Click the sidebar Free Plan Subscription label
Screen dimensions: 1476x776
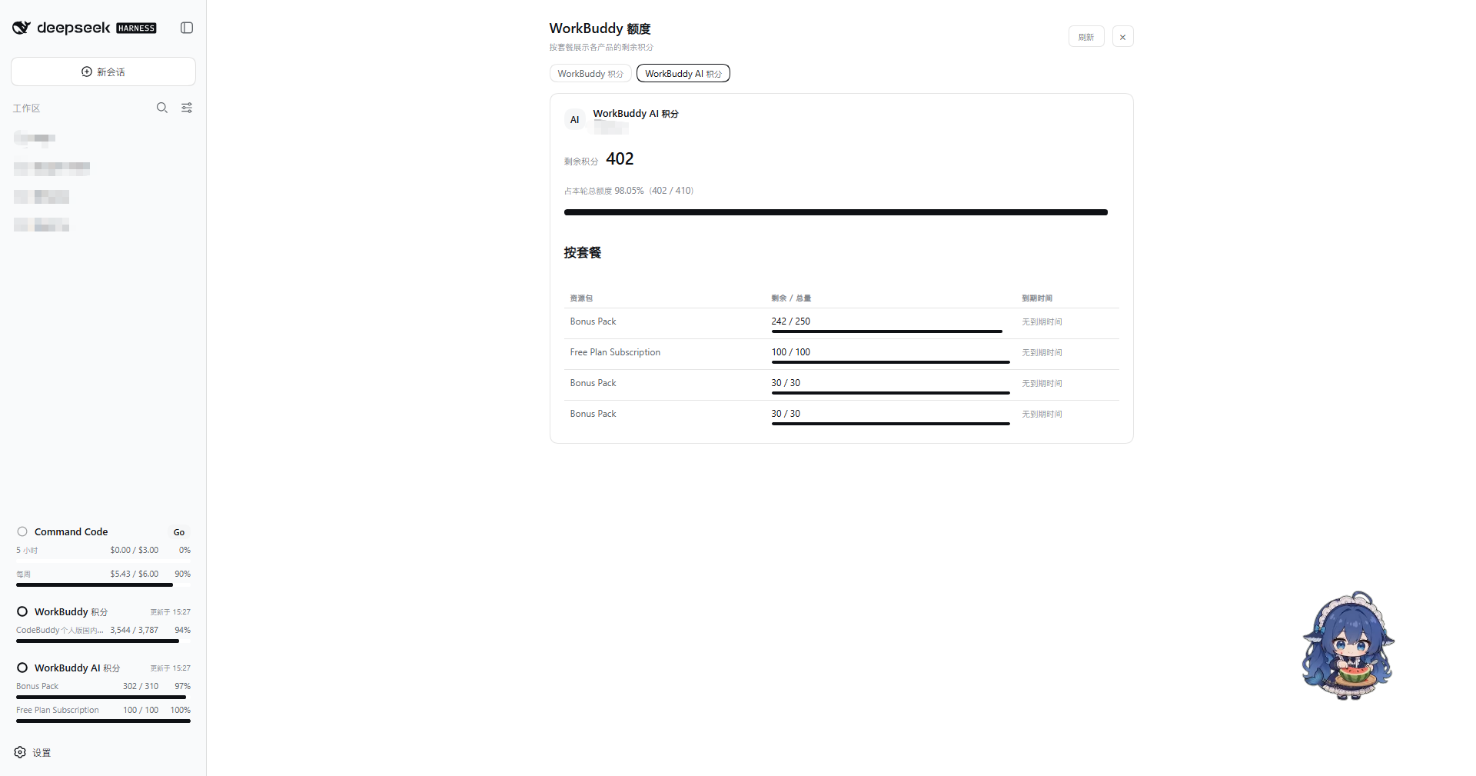58,710
